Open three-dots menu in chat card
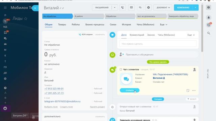The height and width of the screenshot is (121, 216). click(194, 90)
